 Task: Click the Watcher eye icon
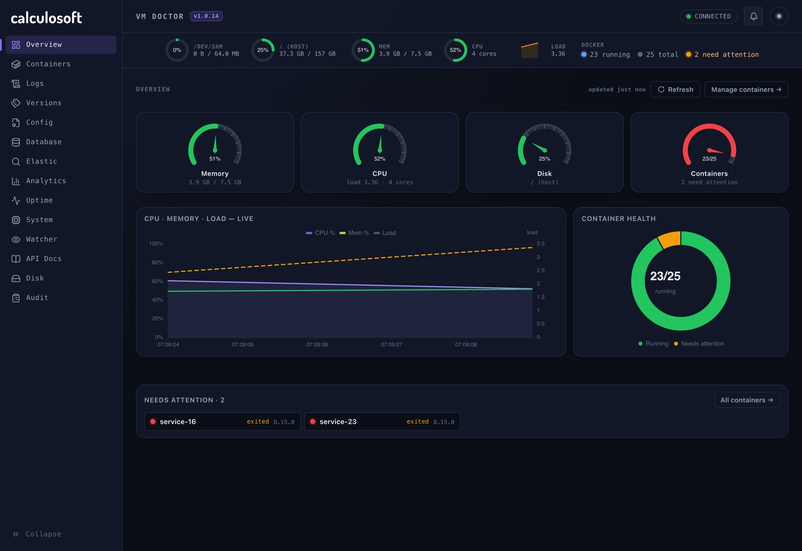click(x=16, y=240)
